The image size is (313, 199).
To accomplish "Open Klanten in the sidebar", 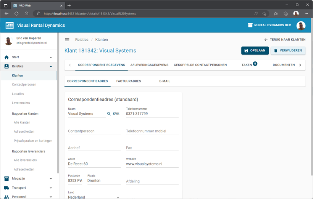I will coord(29,75).
